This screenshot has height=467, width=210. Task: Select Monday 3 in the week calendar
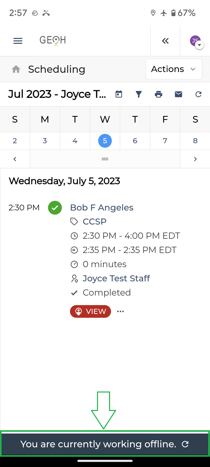pyautogui.click(x=45, y=141)
